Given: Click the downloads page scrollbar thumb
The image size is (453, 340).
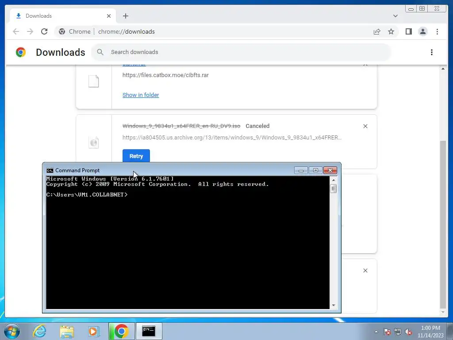Looking at the screenshot, I should pyautogui.click(x=443, y=224).
